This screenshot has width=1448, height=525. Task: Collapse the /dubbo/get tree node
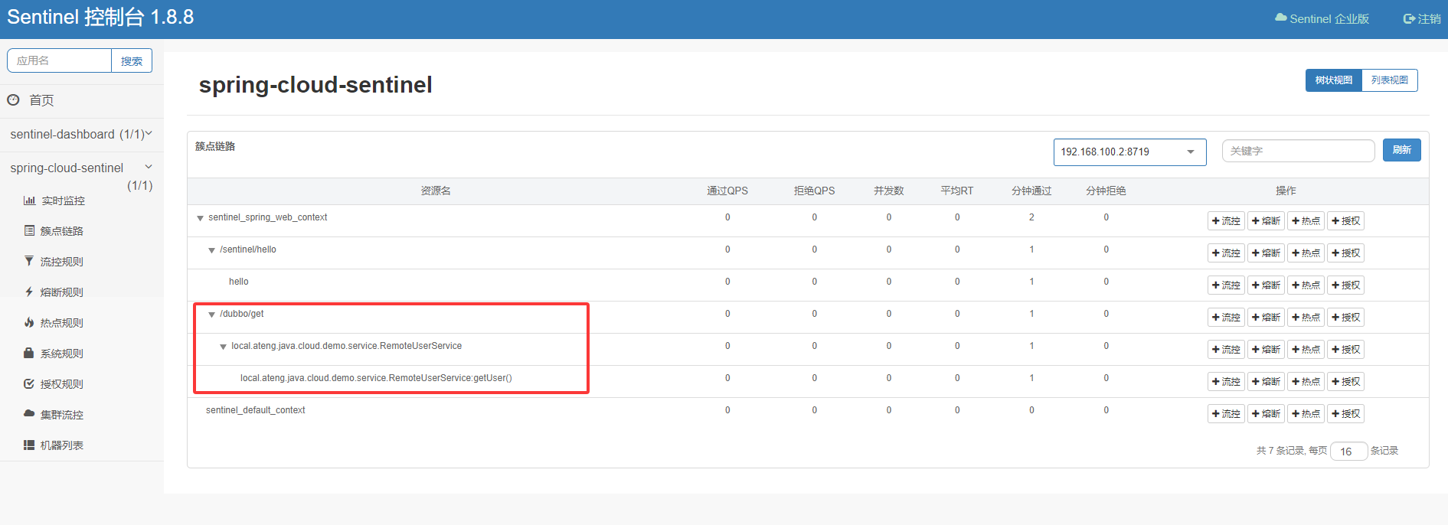[x=212, y=315]
